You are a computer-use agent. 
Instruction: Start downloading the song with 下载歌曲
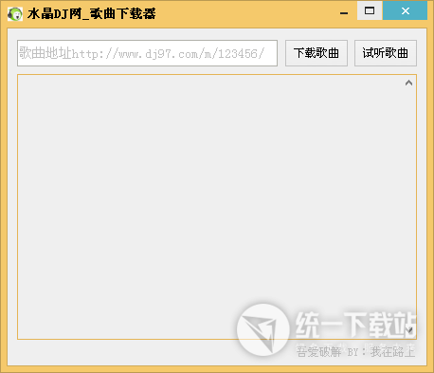click(316, 53)
